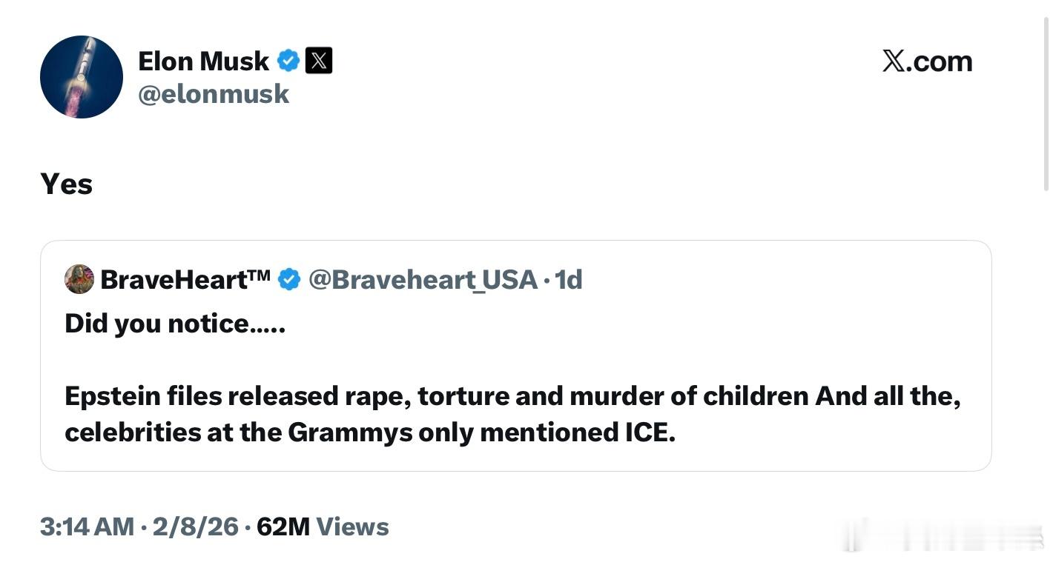Click BraveHeart's blue verified checkmark
Image resolution: width=1053 pixels, height=562 pixels.
tap(288, 279)
